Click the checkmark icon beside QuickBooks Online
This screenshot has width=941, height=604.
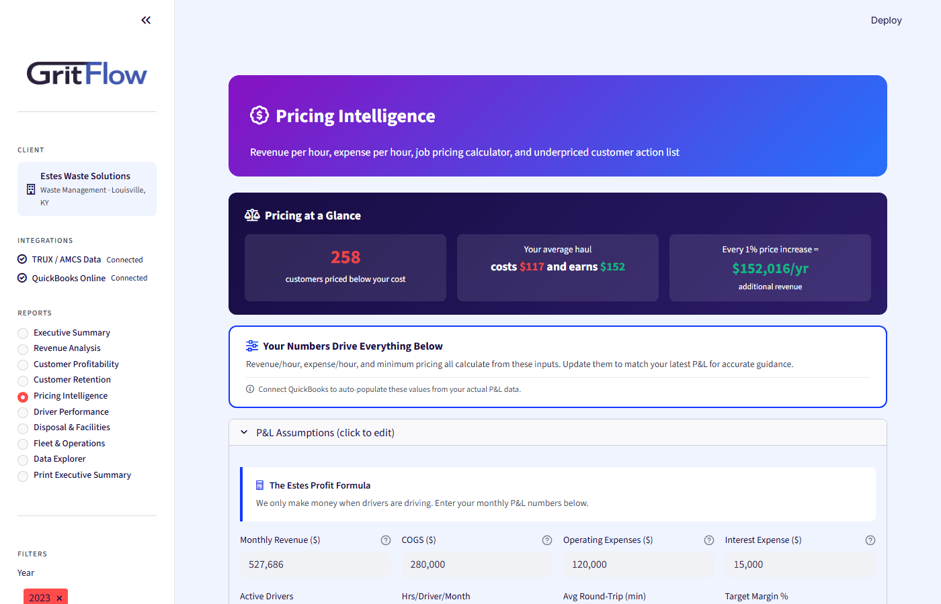point(21,277)
